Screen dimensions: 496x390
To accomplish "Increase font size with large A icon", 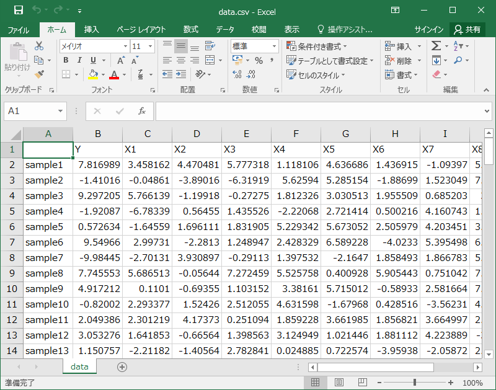I will click(x=121, y=60).
